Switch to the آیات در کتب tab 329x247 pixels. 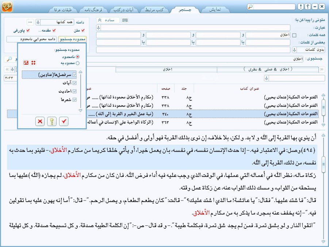pos(123,9)
